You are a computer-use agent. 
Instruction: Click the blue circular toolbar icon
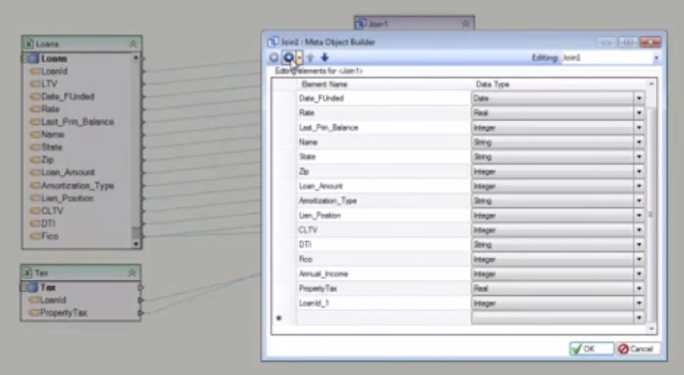tap(288, 57)
